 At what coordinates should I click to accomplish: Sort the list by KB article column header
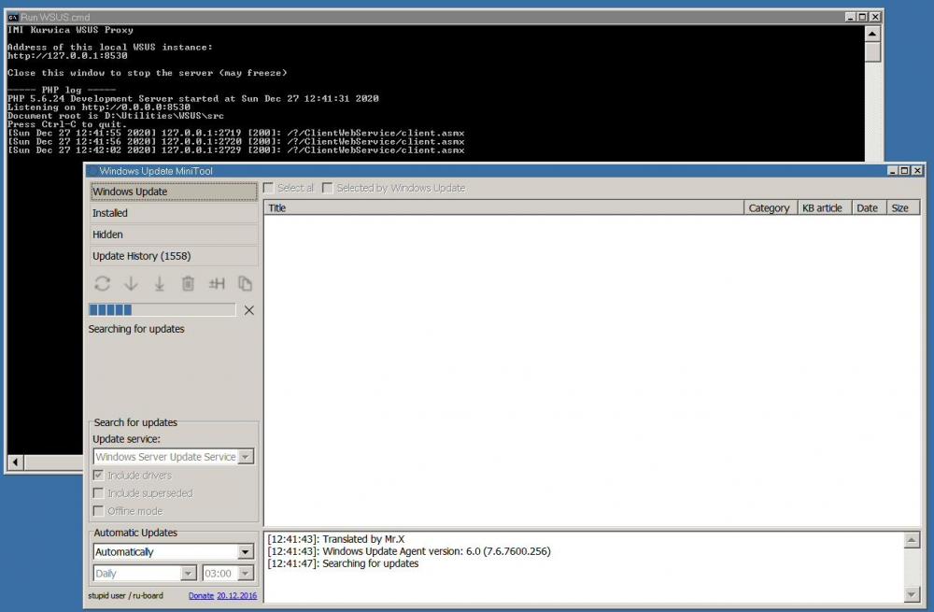tap(822, 208)
